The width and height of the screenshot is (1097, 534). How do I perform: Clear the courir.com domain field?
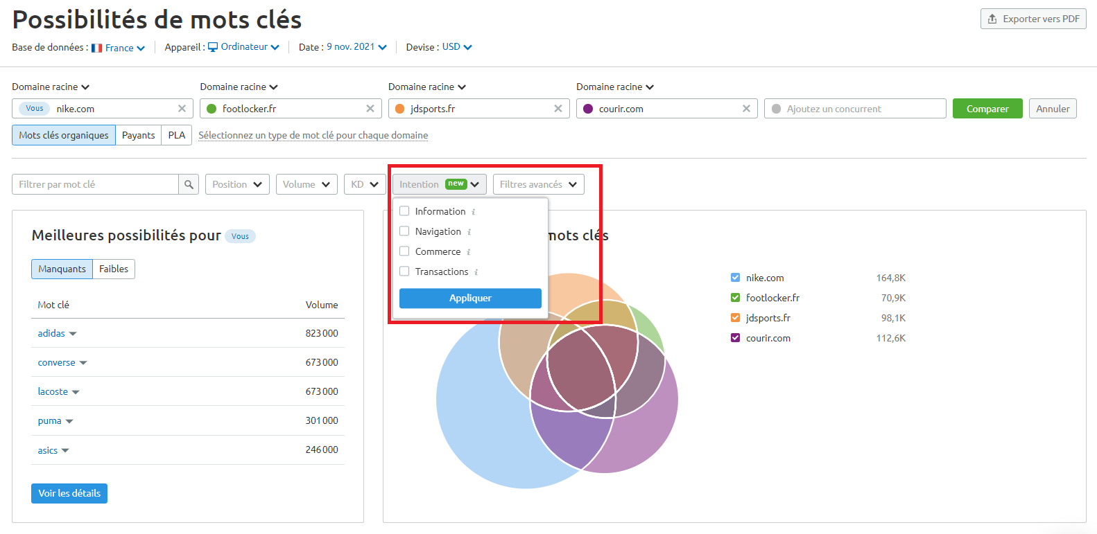(746, 109)
